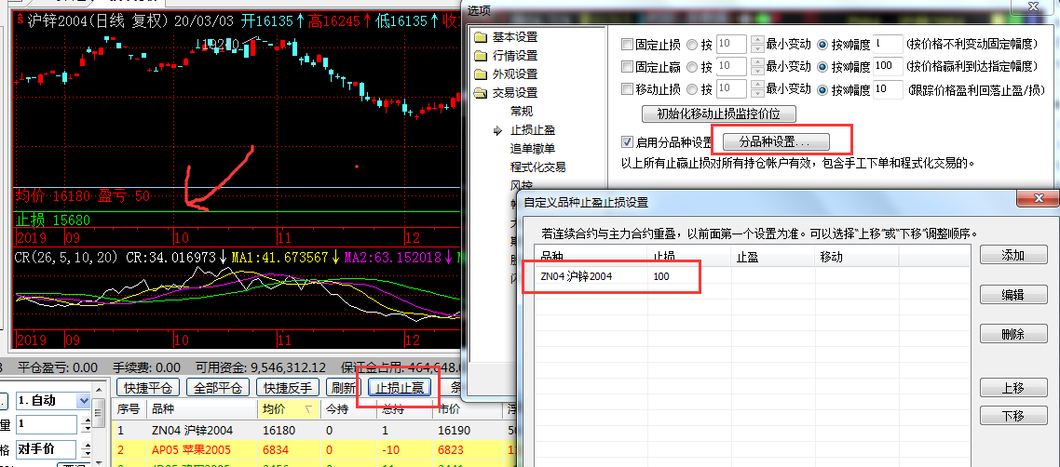
Task: Click the quantity spinner next to the 1 field
Action: pos(86,424)
